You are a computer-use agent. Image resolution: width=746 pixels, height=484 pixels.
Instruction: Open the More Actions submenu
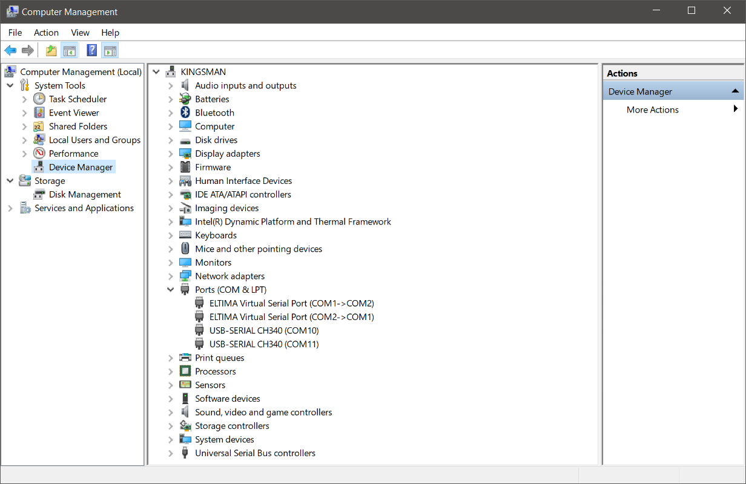[652, 110]
